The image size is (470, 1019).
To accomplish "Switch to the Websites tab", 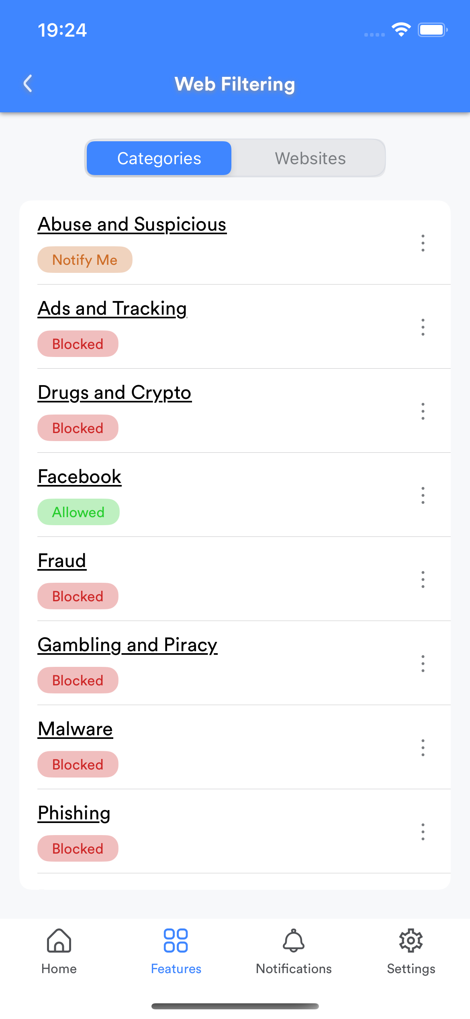I will 310,158.
